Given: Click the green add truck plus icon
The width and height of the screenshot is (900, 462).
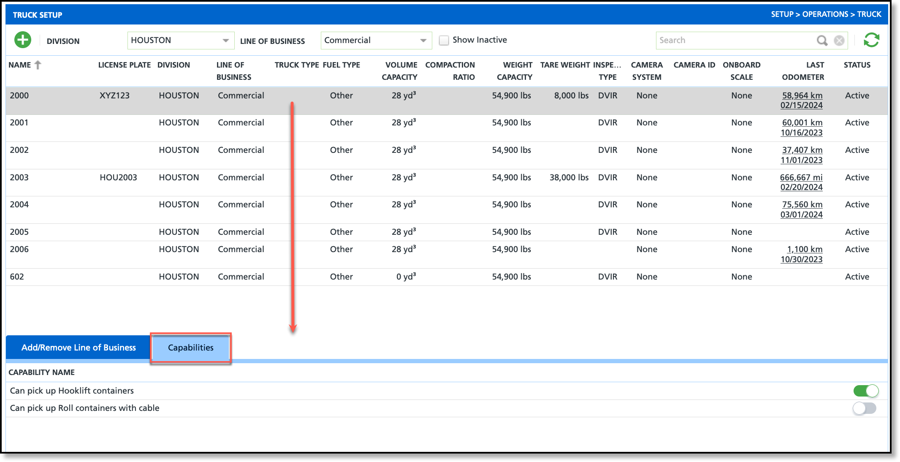Looking at the screenshot, I should click(23, 40).
